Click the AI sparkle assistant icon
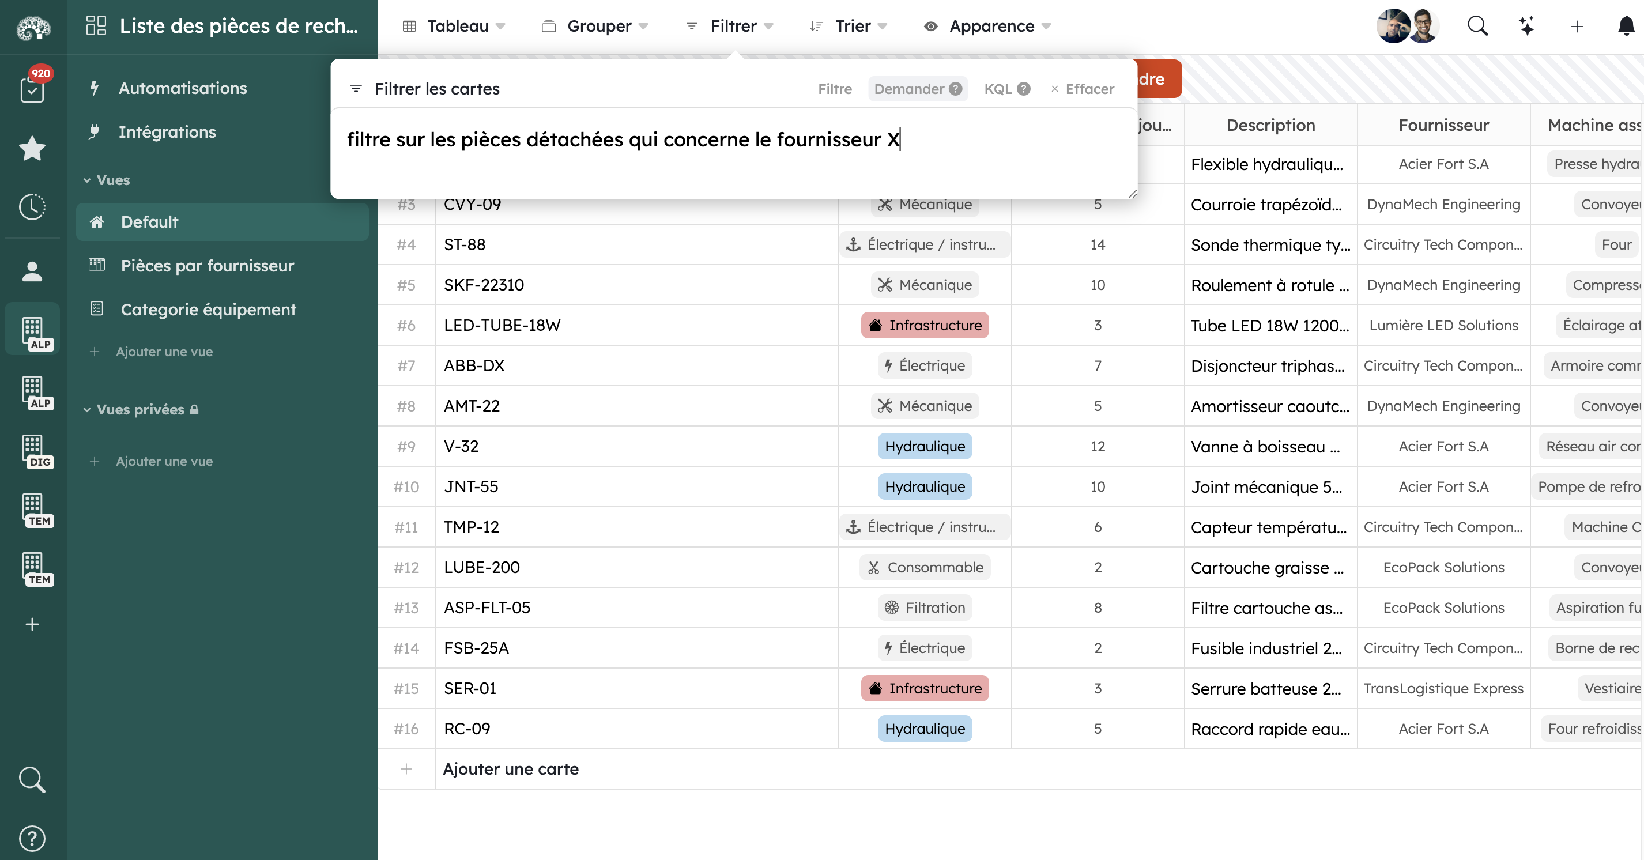Viewport: 1644px width, 860px height. [1526, 26]
